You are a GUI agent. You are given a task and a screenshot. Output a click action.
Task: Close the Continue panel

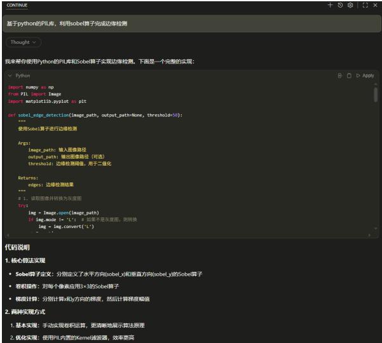(375, 5)
